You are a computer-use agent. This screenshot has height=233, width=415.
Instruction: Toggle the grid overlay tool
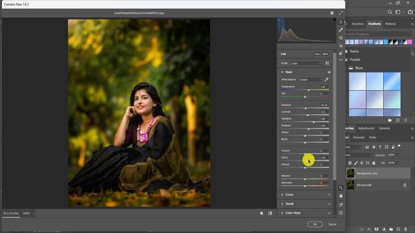[340, 213]
